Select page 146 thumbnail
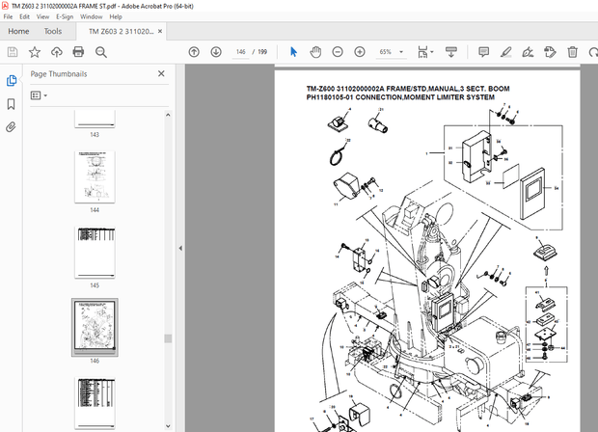This screenshot has height=432, width=598. point(95,327)
